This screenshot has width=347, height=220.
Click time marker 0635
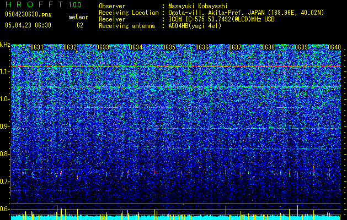[x=169, y=47]
